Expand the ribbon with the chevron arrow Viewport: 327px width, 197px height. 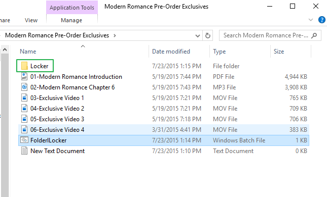tap(311, 20)
